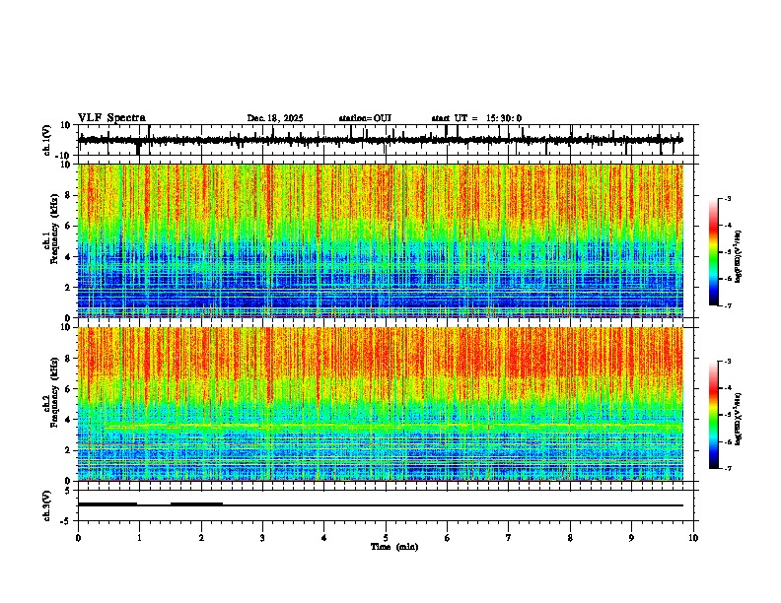Click the ch.3 voltage trace panel
This screenshot has width=781, height=603.
(386, 505)
